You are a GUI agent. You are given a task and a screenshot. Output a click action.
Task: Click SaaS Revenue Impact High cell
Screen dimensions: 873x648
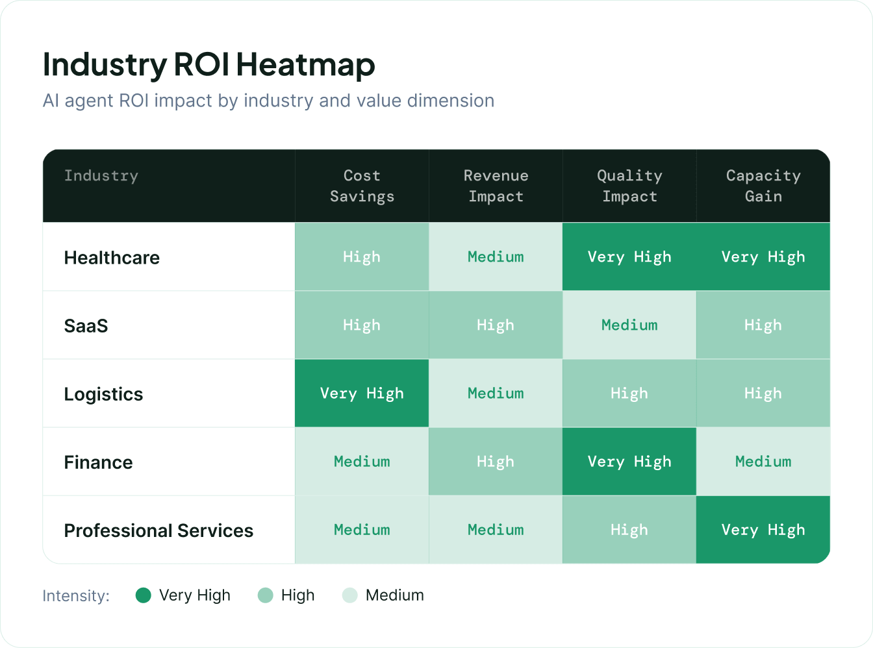pyautogui.click(x=496, y=325)
